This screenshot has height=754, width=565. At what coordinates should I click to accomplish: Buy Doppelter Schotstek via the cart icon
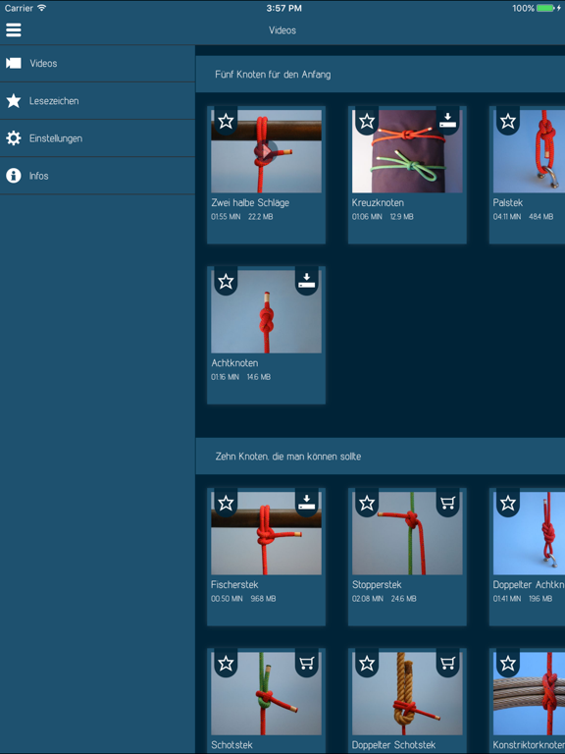tap(447, 664)
